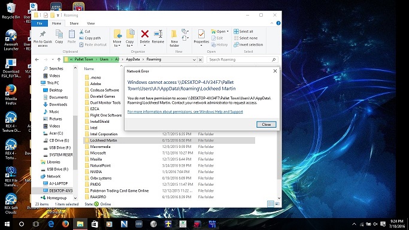Viewport: 409px width, 230px height.
Task: Open Cortana search circle on taskbar
Action: pyautogui.click(x=22, y=224)
